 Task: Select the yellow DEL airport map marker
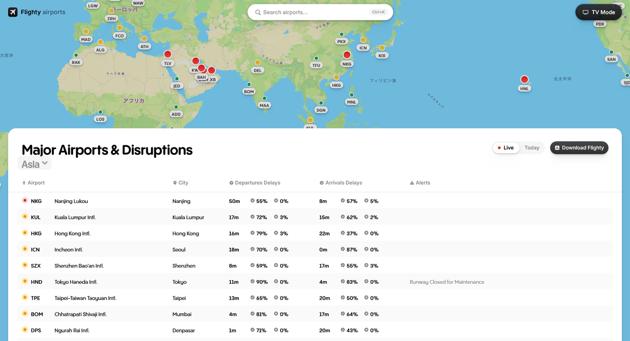257,62
